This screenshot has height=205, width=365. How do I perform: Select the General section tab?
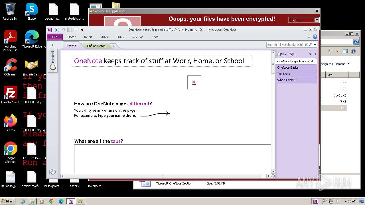coord(72,45)
